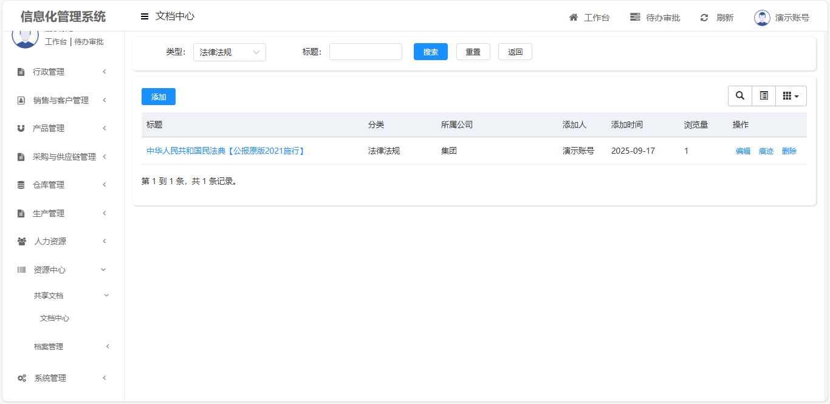This screenshot has height=404, width=830.
Task: Click the 标题 search input field
Action: pyautogui.click(x=365, y=52)
